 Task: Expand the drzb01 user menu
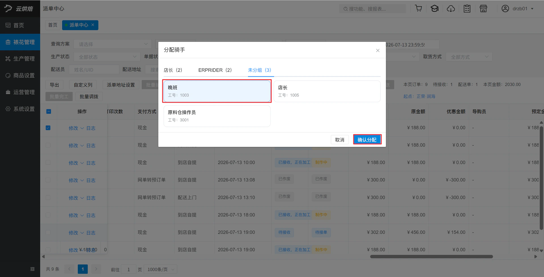(x=518, y=8)
